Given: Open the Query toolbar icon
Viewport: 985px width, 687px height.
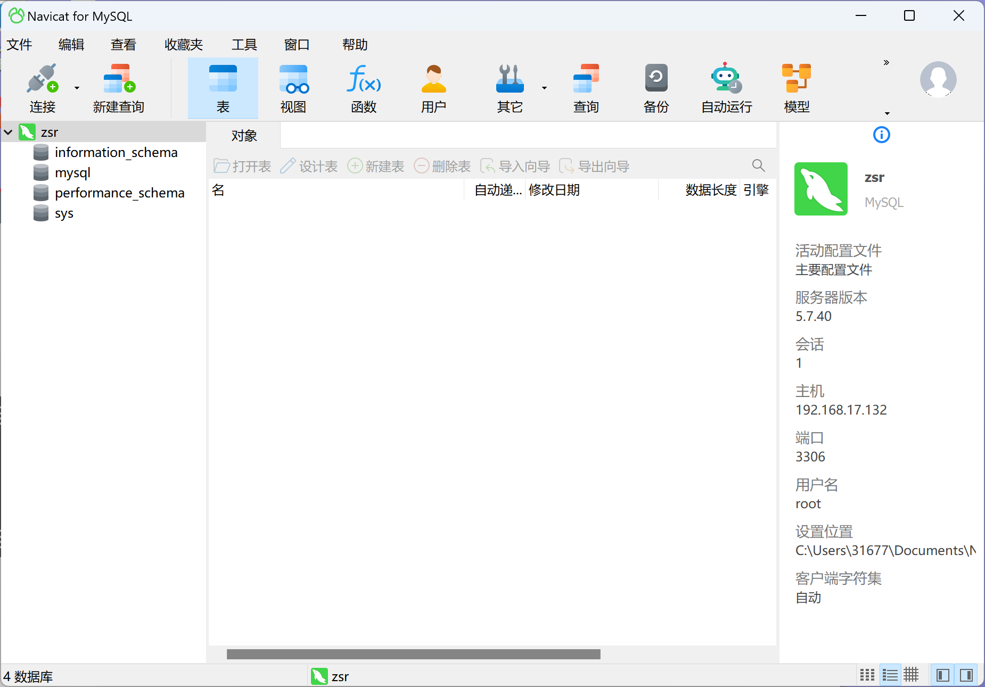Looking at the screenshot, I should [x=586, y=78].
